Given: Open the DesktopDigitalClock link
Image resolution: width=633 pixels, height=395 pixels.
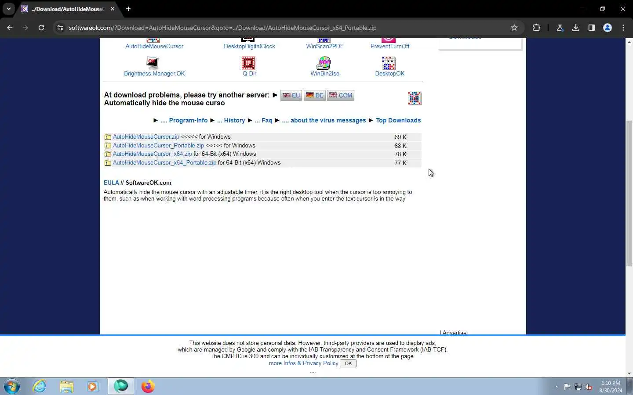Looking at the screenshot, I should (249, 46).
